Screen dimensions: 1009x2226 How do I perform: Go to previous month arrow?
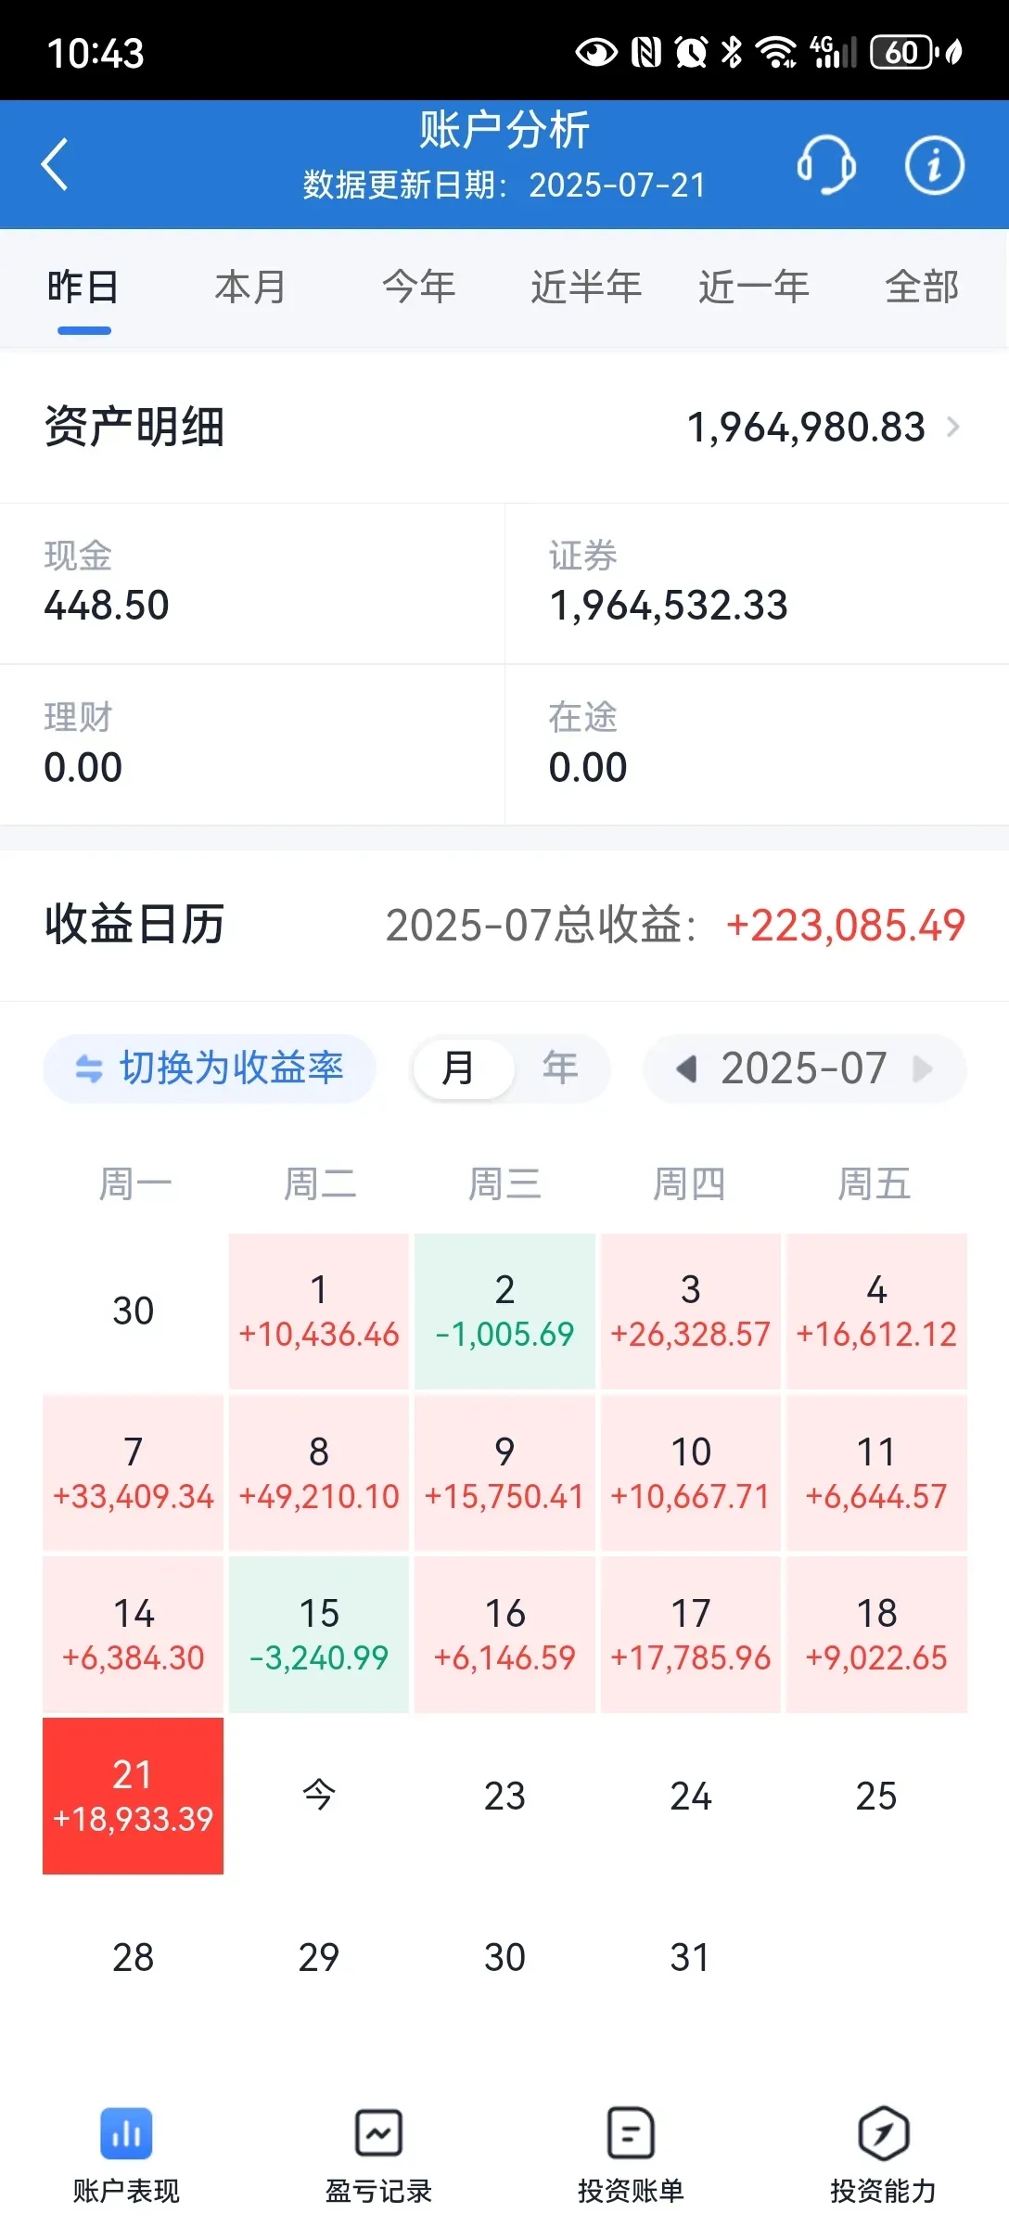click(x=686, y=1068)
